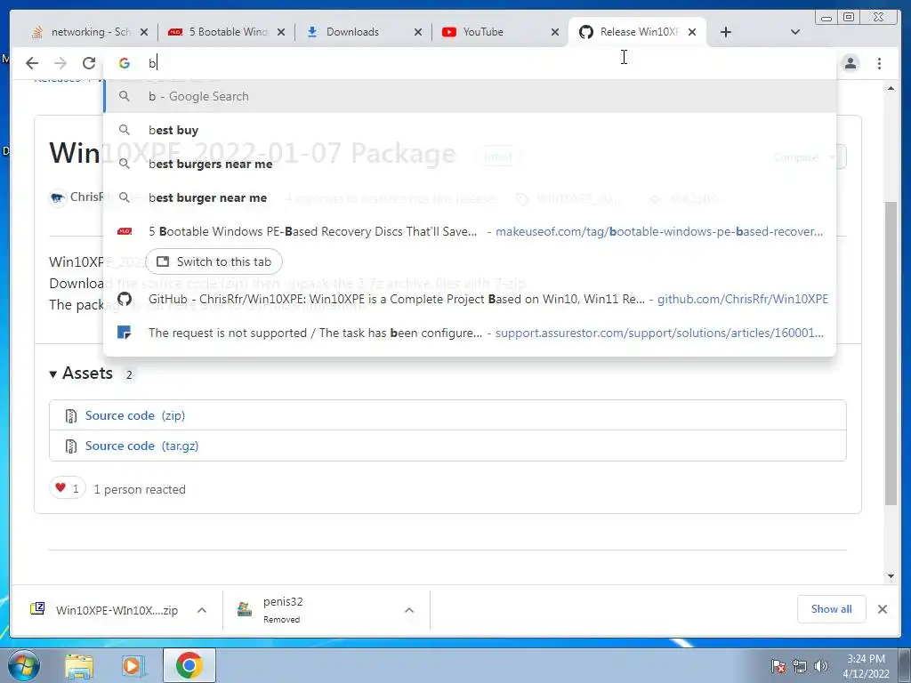Open the volume speaker tray icon
This screenshot has width=911, height=683.
820,666
